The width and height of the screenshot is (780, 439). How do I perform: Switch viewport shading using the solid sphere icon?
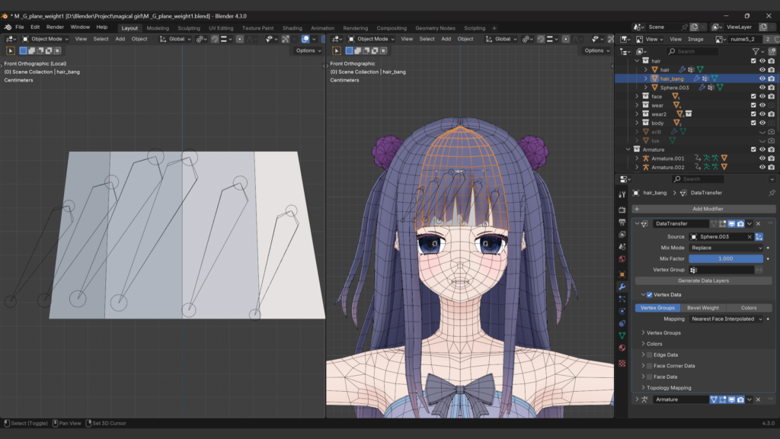coord(322,40)
